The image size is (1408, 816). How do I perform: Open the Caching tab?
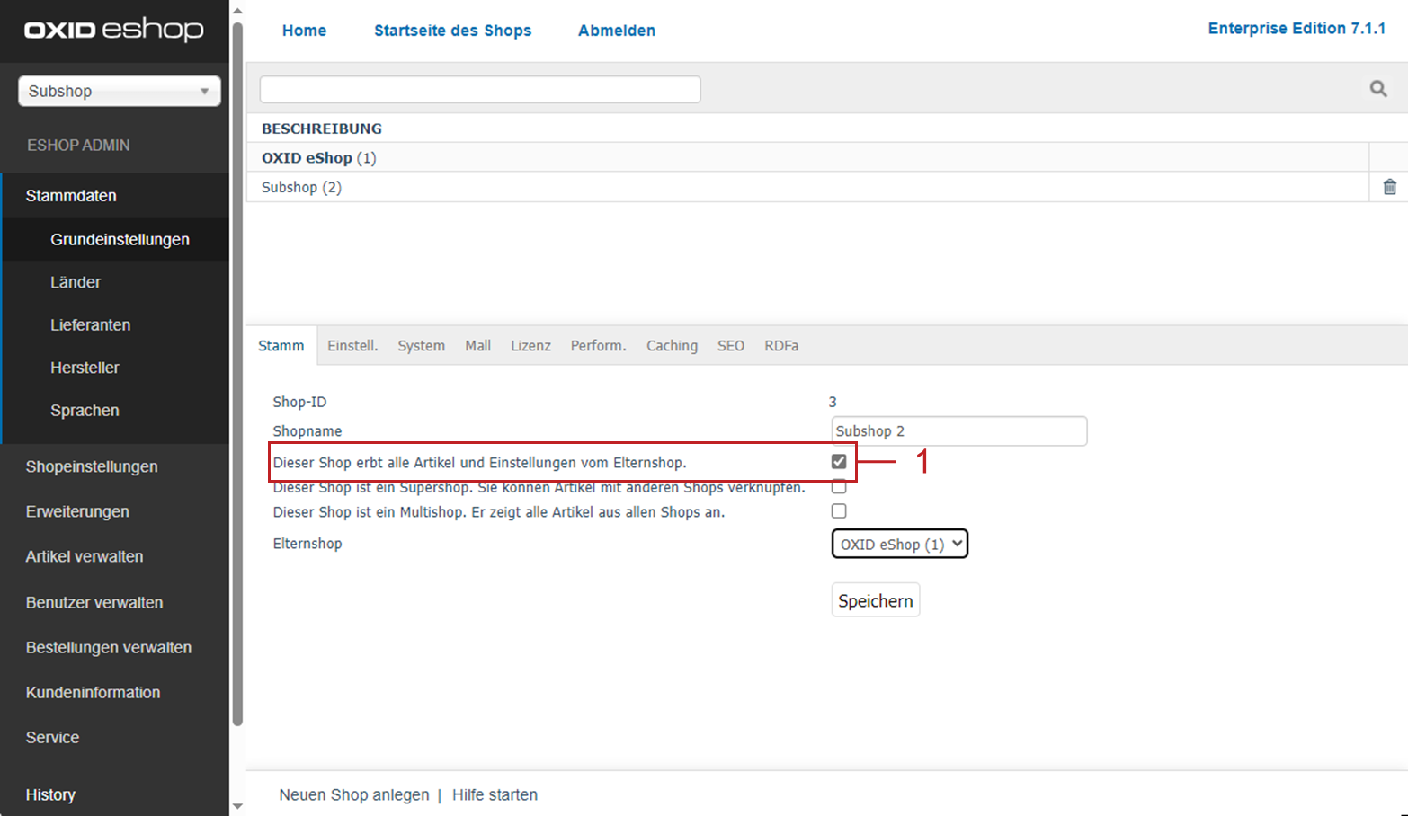672,346
